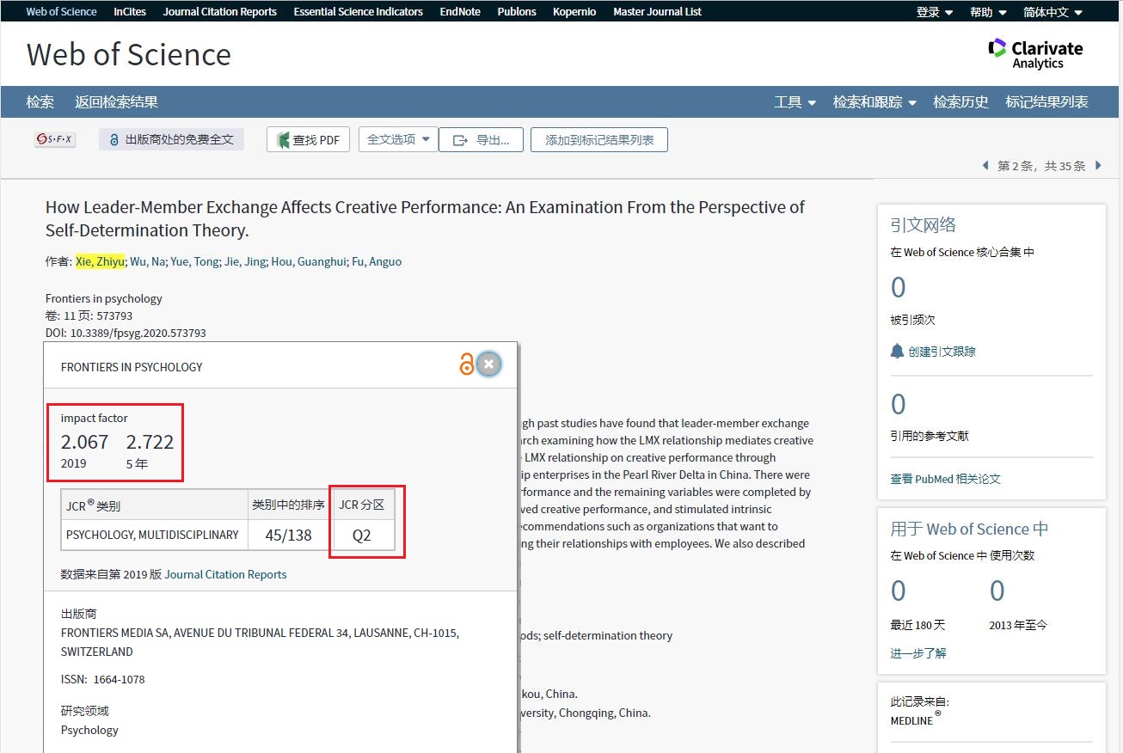
Task: Expand the 全文选项 dropdown
Action: [x=398, y=139]
